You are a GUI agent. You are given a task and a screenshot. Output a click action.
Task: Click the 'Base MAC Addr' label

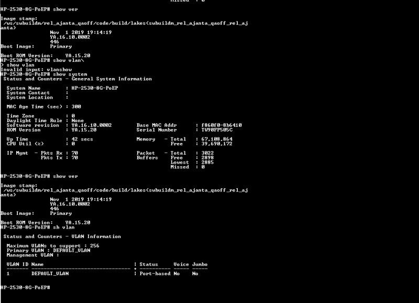coord(157,125)
